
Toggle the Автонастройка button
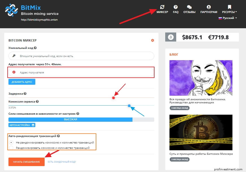pos(22,125)
